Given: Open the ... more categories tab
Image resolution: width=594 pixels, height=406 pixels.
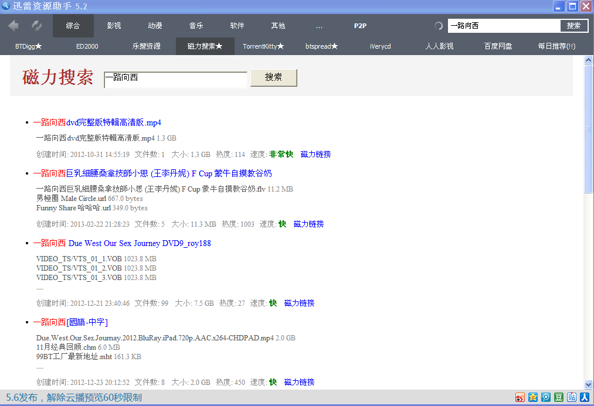Looking at the screenshot, I should [x=319, y=26].
